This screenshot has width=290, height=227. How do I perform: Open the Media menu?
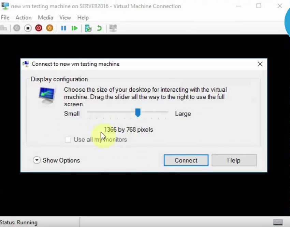point(45,17)
